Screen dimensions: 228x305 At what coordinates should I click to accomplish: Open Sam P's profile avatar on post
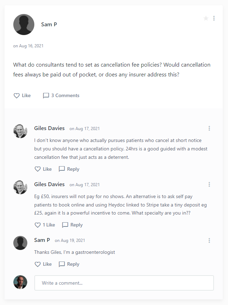pyautogui.click(x=24, y=25)
